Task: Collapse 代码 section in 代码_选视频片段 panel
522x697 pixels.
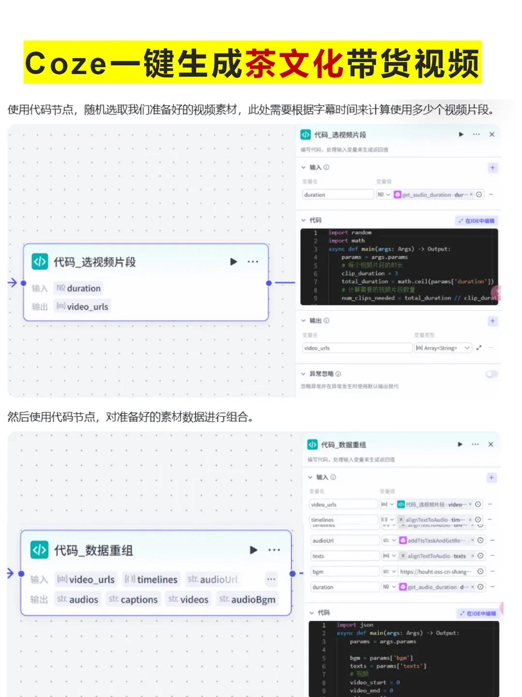Action: 304,220
